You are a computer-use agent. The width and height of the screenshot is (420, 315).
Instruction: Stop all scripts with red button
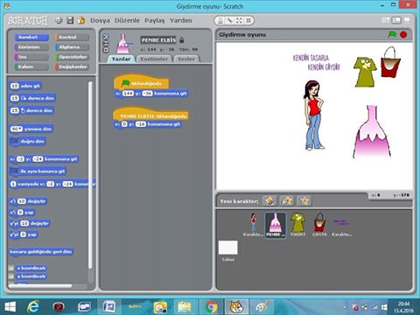[x=403, y=35]
